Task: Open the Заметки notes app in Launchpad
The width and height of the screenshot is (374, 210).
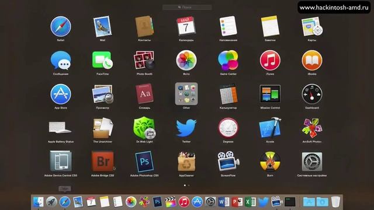Action: click(x=270, y=26)
